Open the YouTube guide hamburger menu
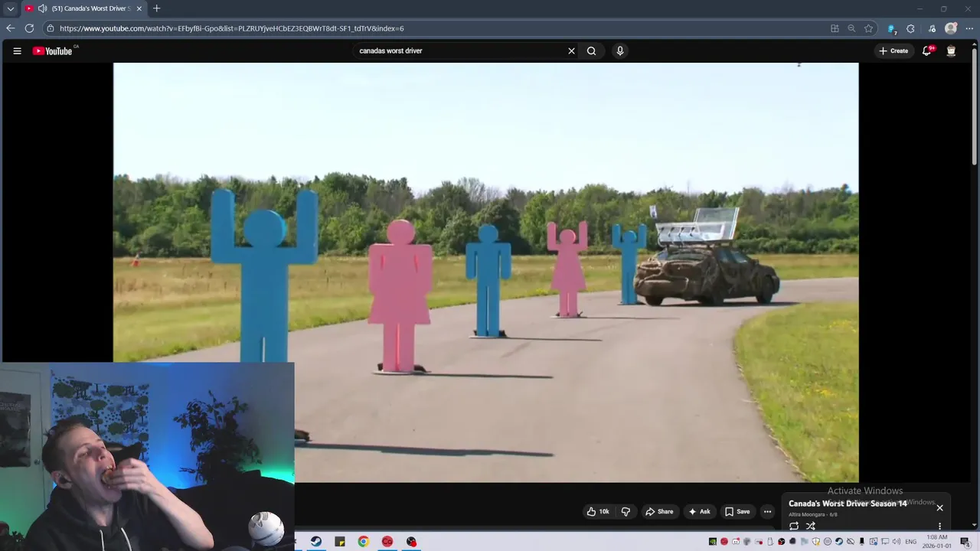 [17, 51]
